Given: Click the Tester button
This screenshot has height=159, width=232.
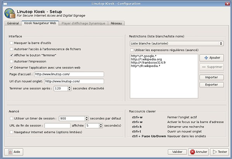Looking at the screenshot, I should tap(220, 152).
